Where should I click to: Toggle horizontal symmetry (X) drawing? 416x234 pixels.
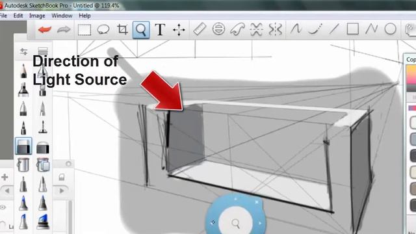pos(256,29)
